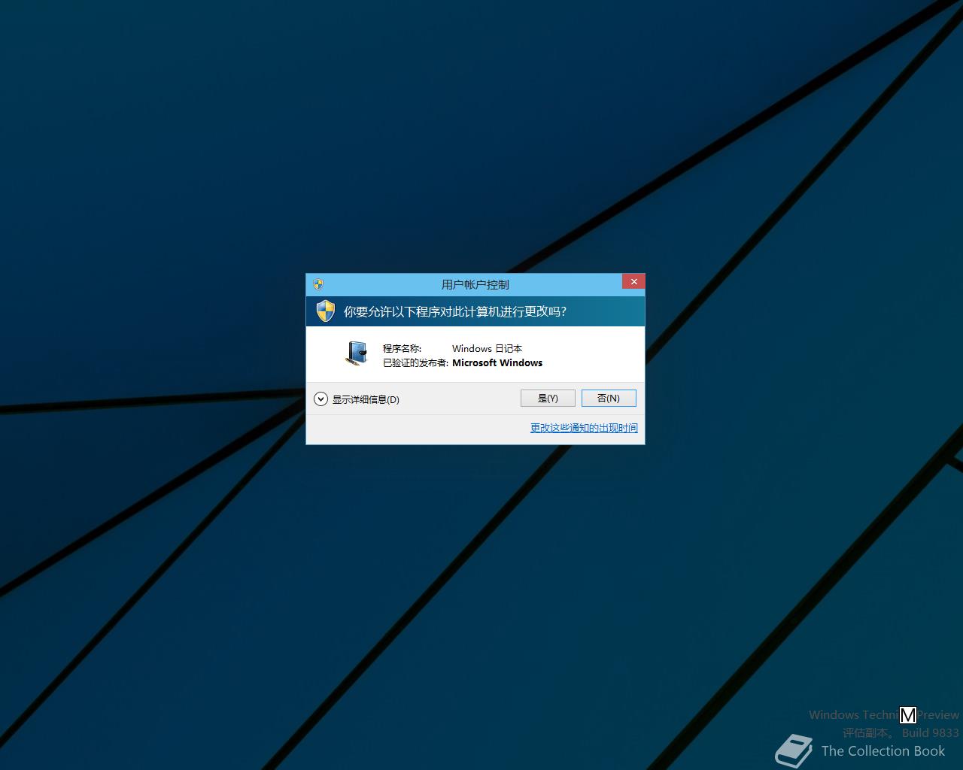Screen dimensions: 963x770
Task: Open the 更改这些通知的出现时间 link
Action: pos(584,428)
